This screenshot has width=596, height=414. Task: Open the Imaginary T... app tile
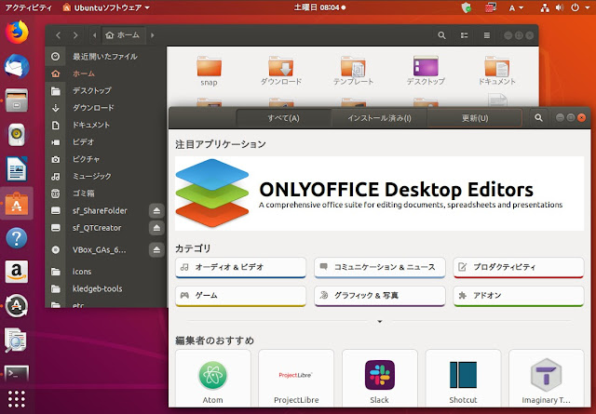(547, 379)
